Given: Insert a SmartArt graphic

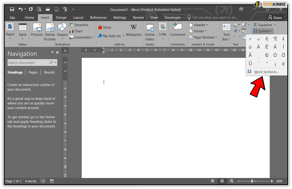Looking at the screenshot, I should tap(79, 25).
